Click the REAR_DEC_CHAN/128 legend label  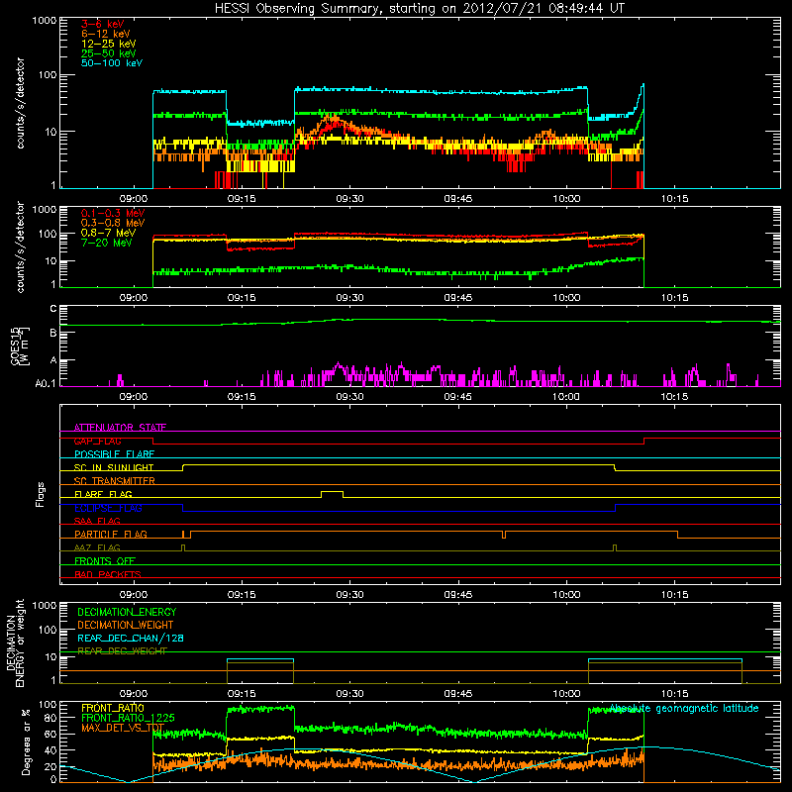[x=131, y=638]
